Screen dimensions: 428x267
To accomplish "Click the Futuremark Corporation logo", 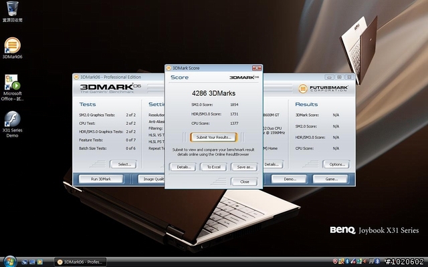I will click(323, 89).
